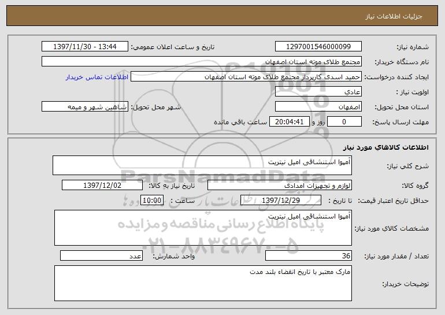The height and width of the screenshot is (315, 445).
Task: Select the remaining time box 20:04:41
Action: [289, 122]
